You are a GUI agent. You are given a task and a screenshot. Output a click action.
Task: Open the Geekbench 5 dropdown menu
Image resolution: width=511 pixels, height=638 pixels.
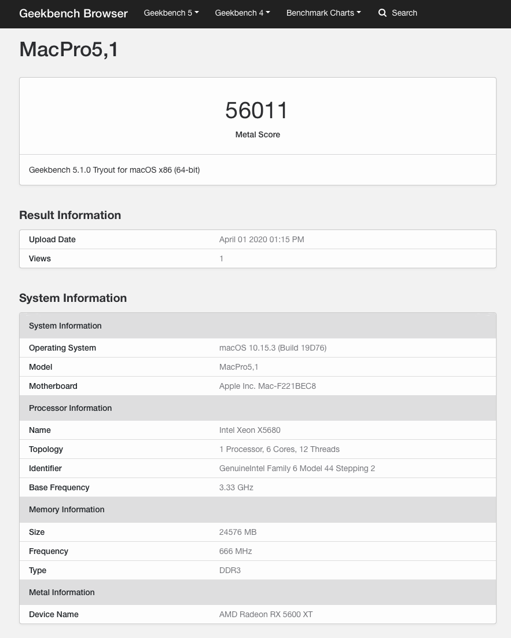(x=171, y=13)
